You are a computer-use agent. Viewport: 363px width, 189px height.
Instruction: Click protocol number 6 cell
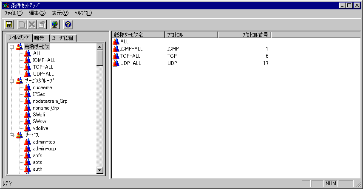pos(267,56)
